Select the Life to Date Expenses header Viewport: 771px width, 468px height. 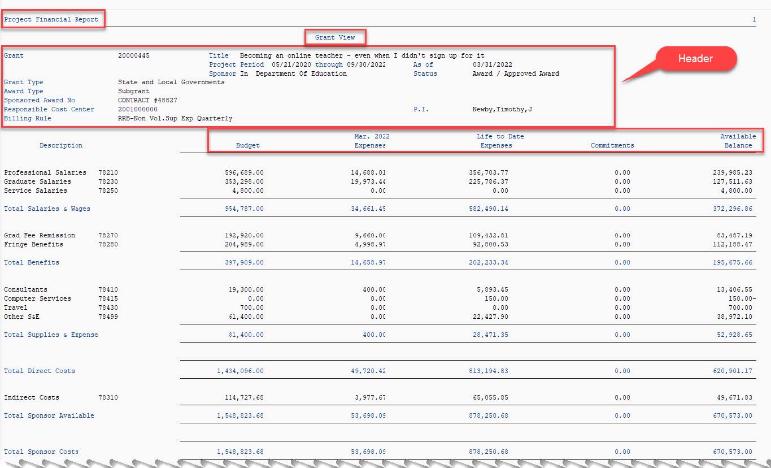pyautogui.click(x=500, y=141)
